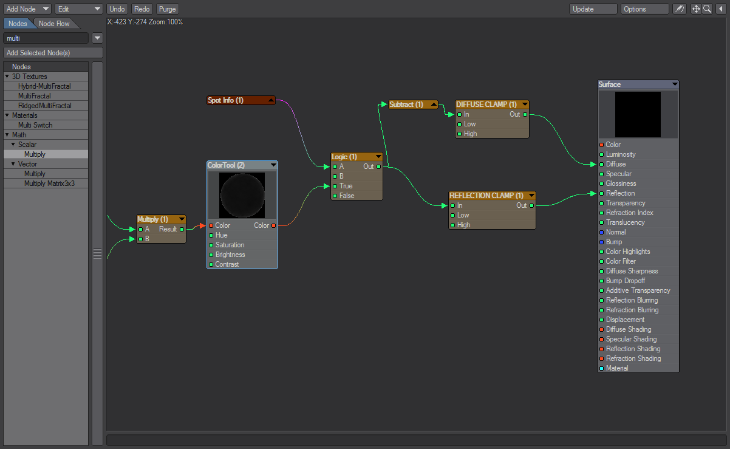The image size is (730, 449).
Task: Collapse the Spot Info node
Action: pos(270,100)
